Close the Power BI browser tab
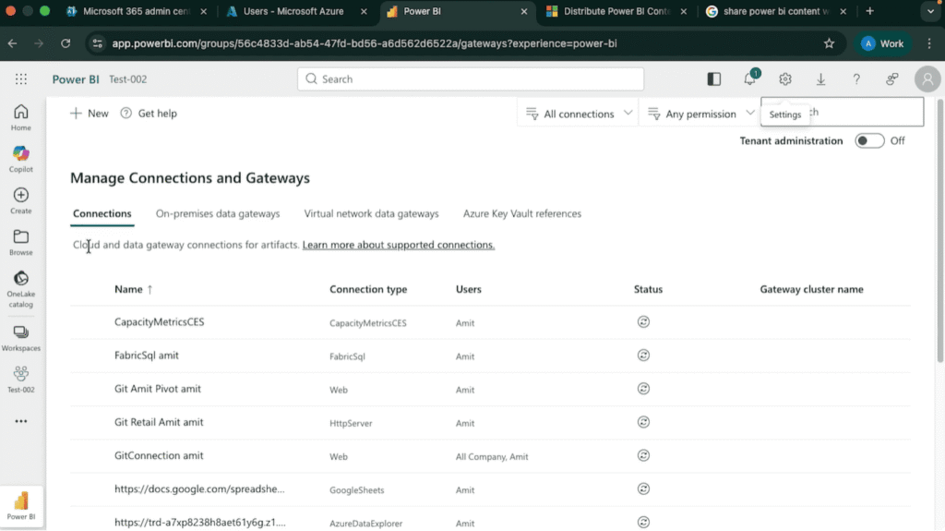 [x=524, y=11]
